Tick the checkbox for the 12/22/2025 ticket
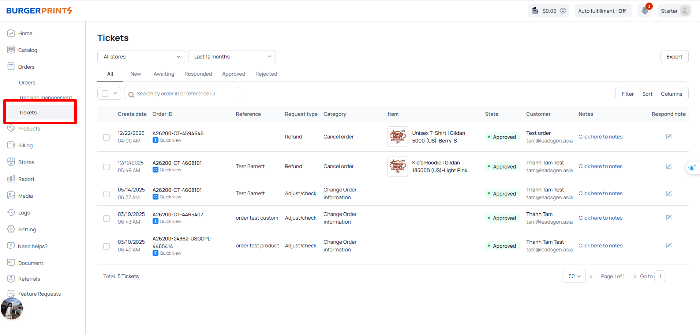The height and width of the screenshot is (334, 700). [106, 137]
